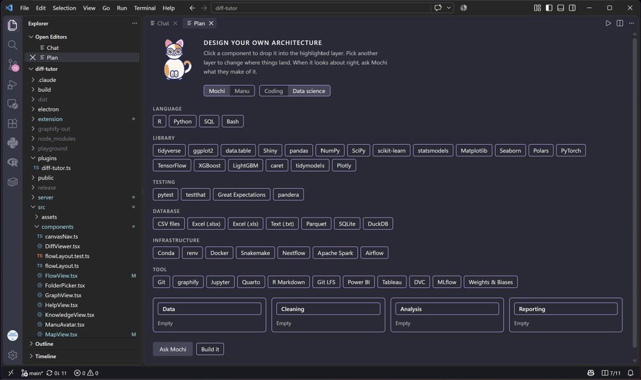641x380 pixels.
Task: Click the Go Forward arrow
Action: [x=204, y=8]
